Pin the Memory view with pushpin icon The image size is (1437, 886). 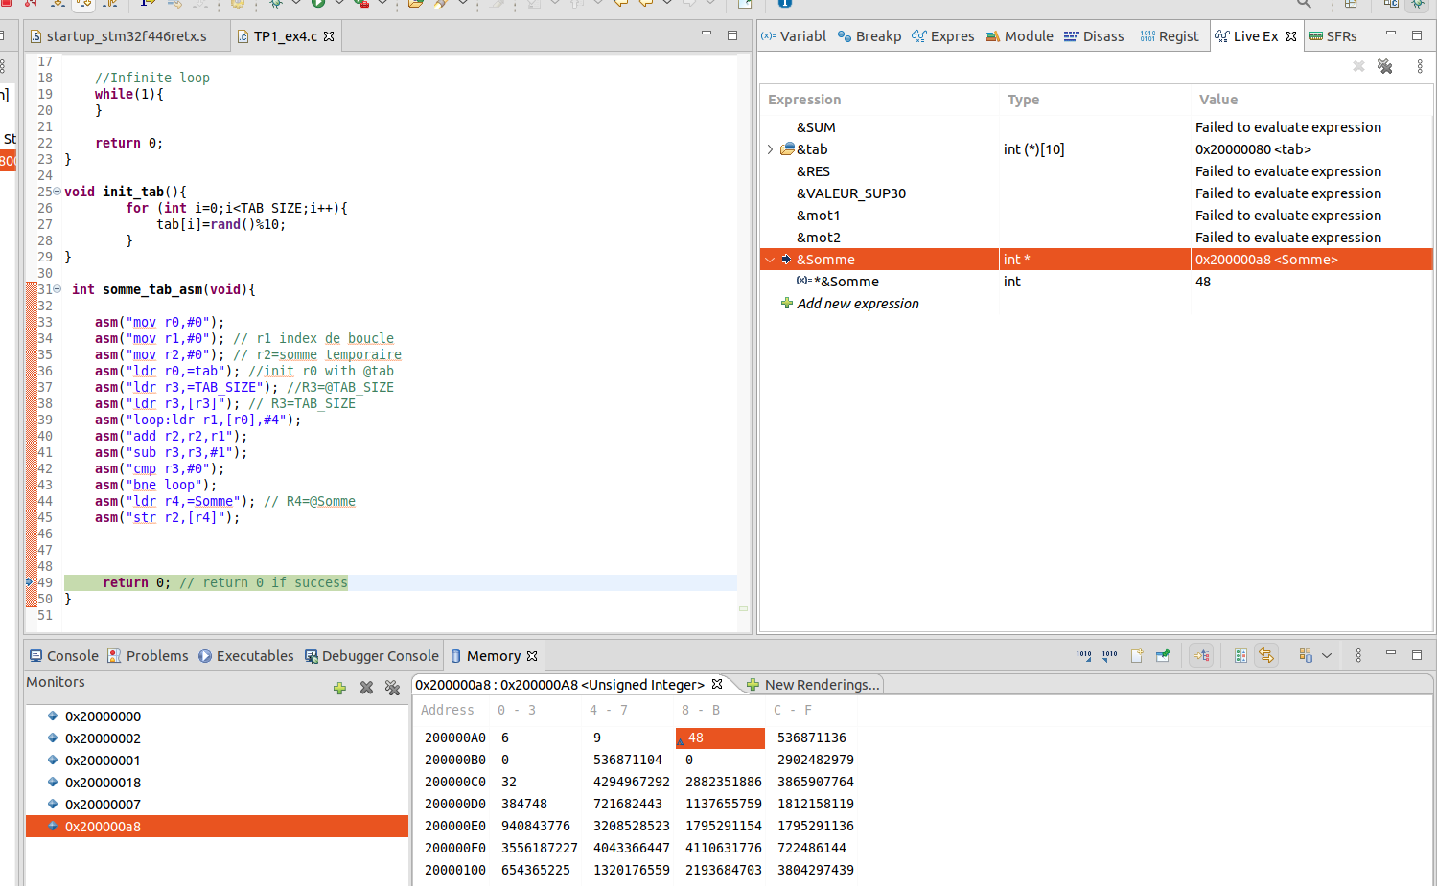tap(1163, 656)
